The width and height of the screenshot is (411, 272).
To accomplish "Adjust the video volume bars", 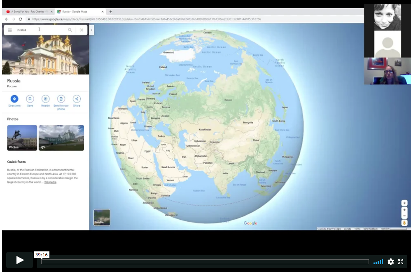I will coord(378,262).
